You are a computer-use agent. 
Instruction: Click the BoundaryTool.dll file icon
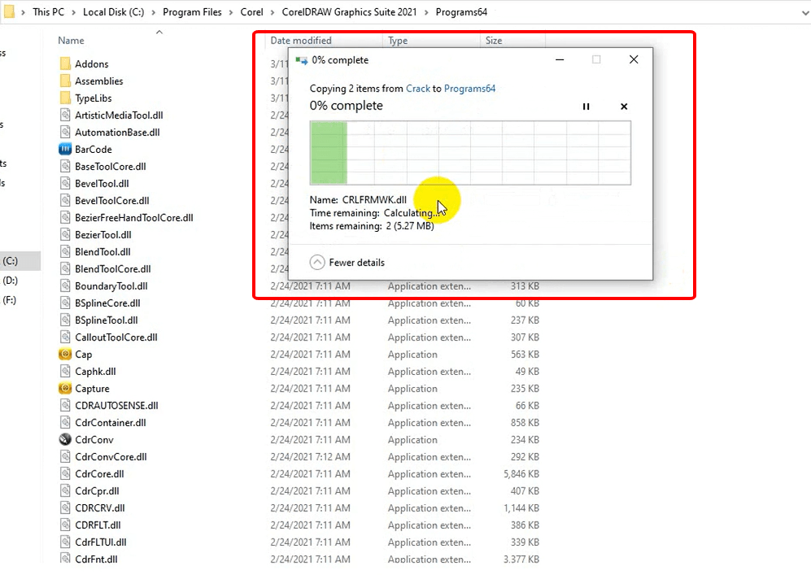click(65, 285)
